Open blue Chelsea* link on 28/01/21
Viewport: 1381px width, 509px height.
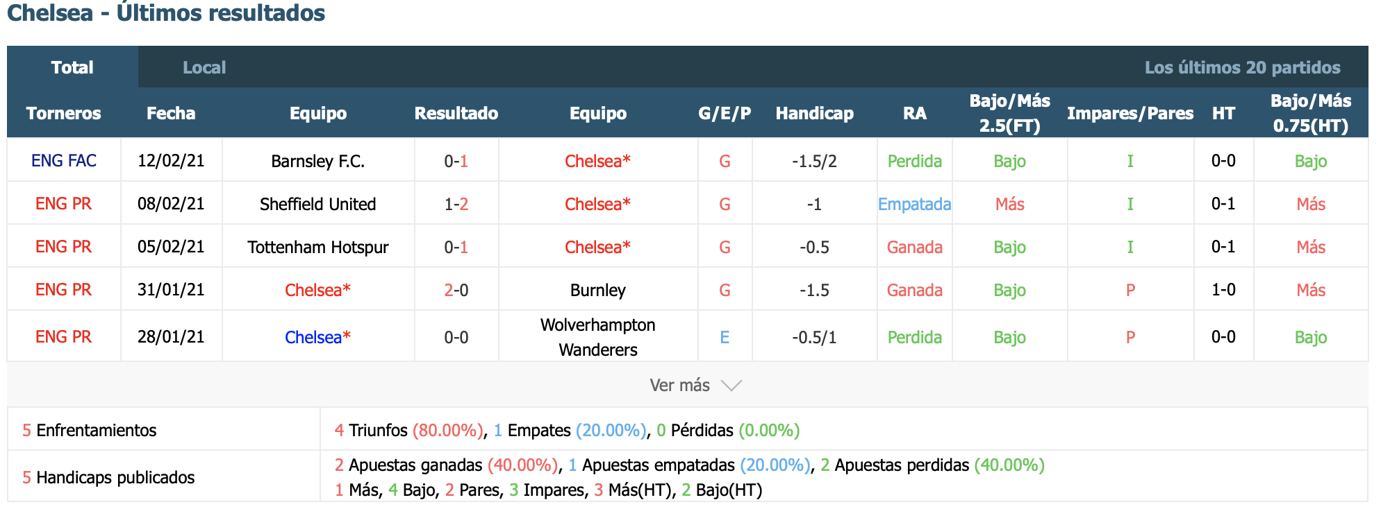318,338
